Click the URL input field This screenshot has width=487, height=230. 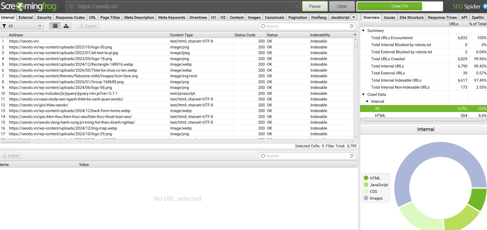coord(183,6)
